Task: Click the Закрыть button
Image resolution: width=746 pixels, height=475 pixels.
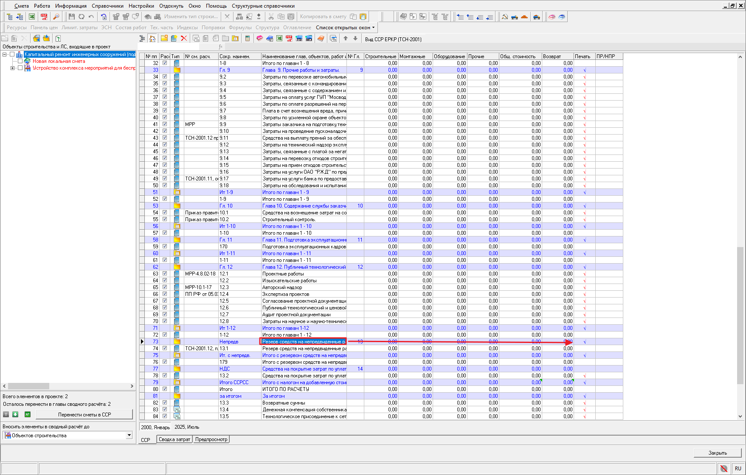Action: click(717, 453)
